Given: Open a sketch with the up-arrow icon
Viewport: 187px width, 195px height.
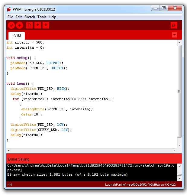Looking at the screenshot, I should point(38,25).
